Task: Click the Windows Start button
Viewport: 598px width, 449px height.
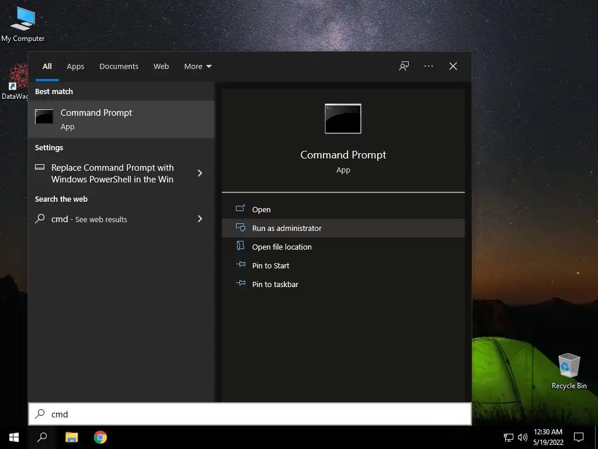Action: pyautogui.click(x=14, y=437)
